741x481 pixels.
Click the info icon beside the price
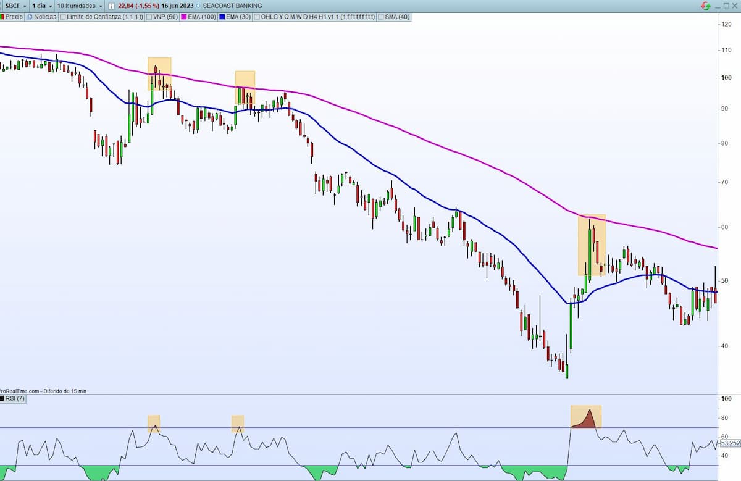(x=113, y=6)
